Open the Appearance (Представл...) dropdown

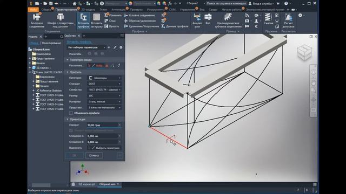coord(104,108)
